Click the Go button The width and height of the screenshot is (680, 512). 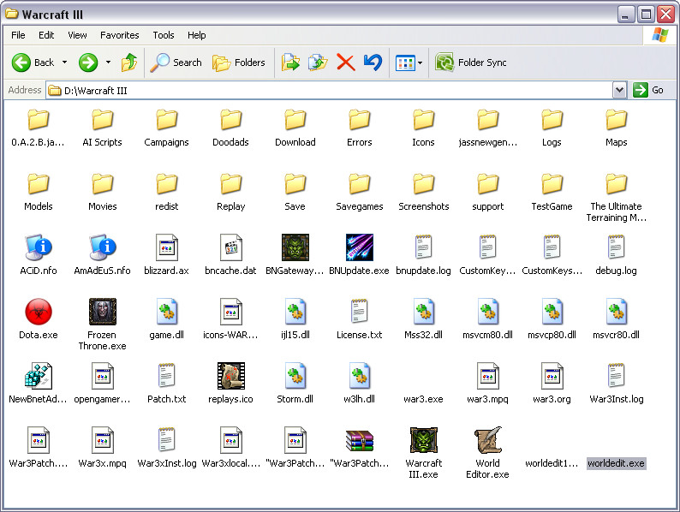[648, 90]
